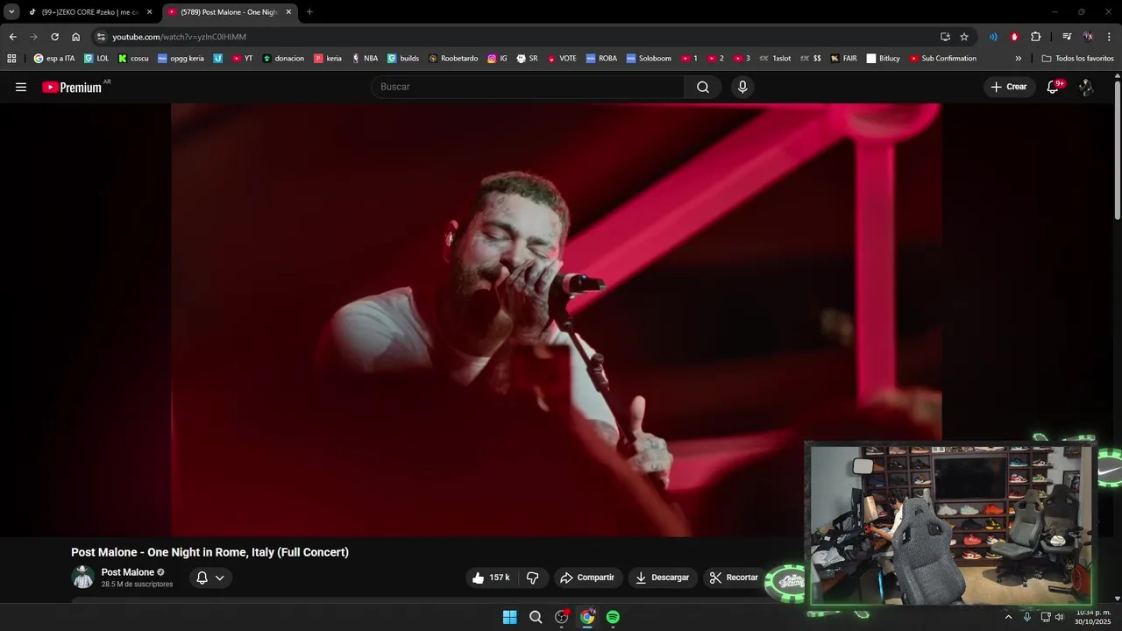
Task: Open system volume icon in tray
Action: [x=1059, y=617]
